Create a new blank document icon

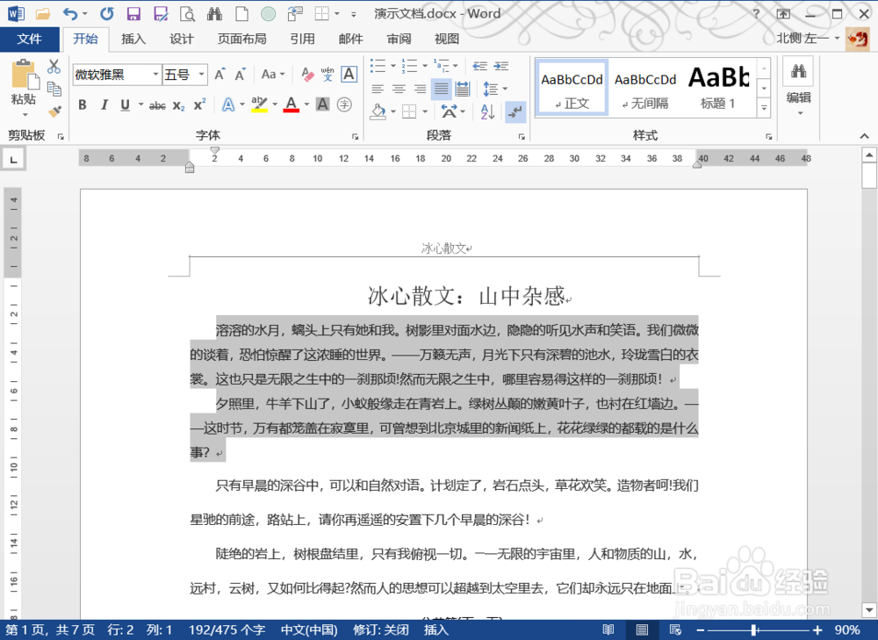[x=241, y=13]
